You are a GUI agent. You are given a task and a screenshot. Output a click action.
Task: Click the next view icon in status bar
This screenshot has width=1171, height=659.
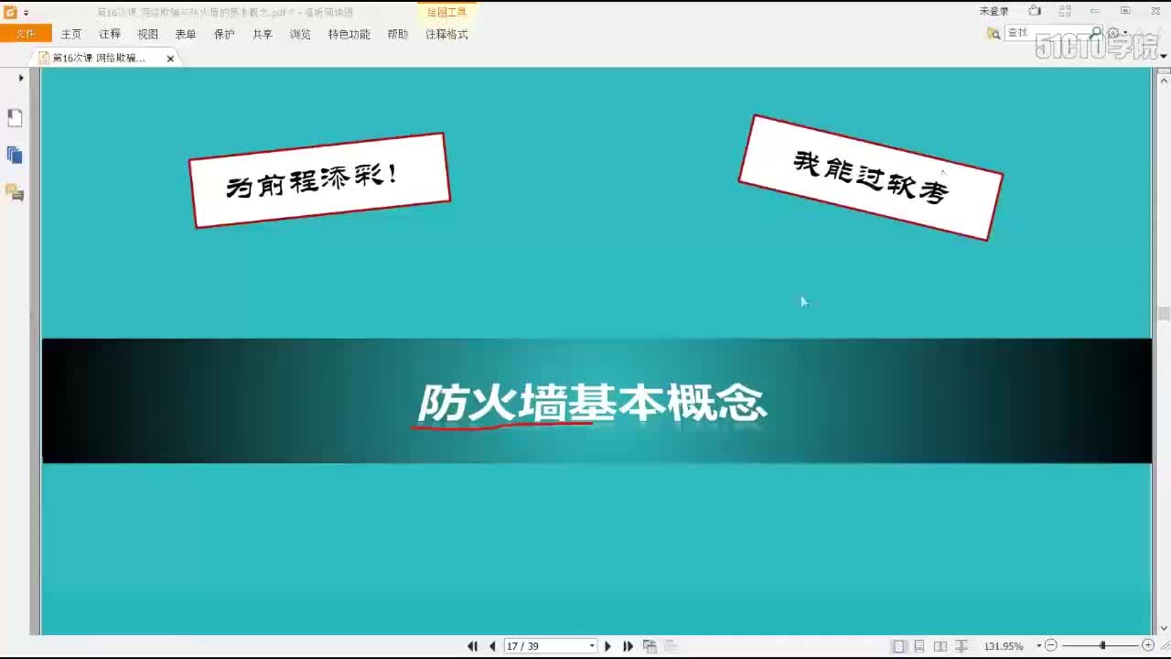(x=670, y=646)
